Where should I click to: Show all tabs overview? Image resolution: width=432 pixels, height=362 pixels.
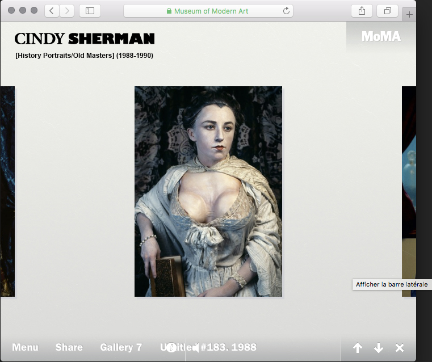388,11
